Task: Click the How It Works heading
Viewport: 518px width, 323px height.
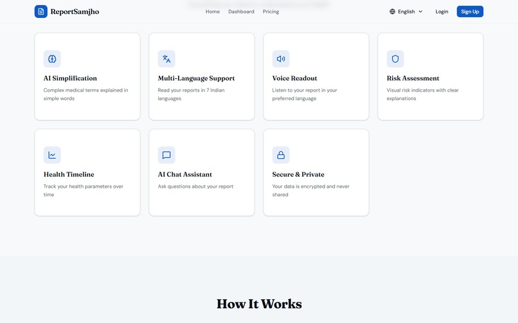Action: [260, 304]
